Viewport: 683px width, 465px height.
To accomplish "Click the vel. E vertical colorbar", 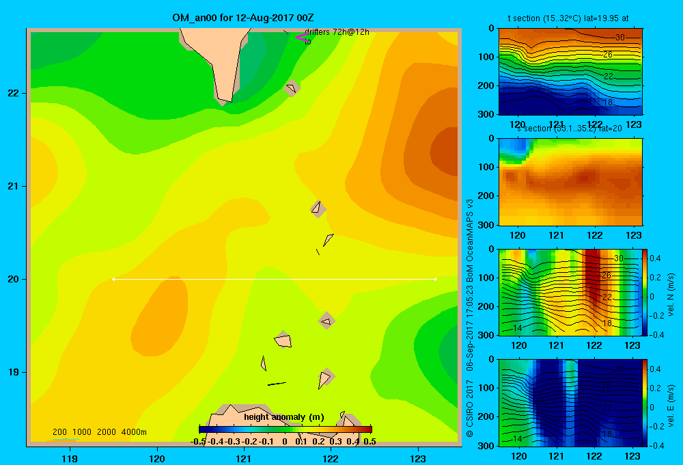I will point(645,403).
